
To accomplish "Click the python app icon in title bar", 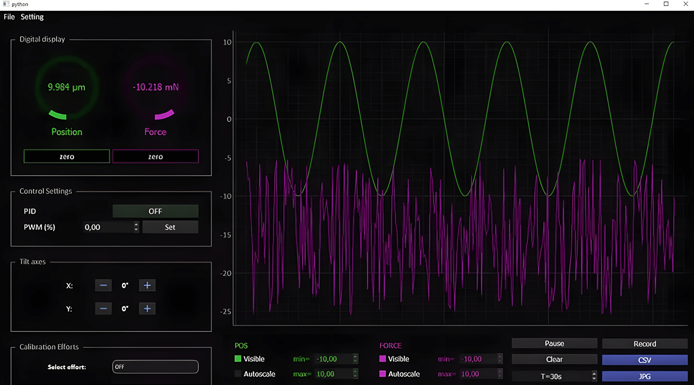I will (x=6, y=4).
